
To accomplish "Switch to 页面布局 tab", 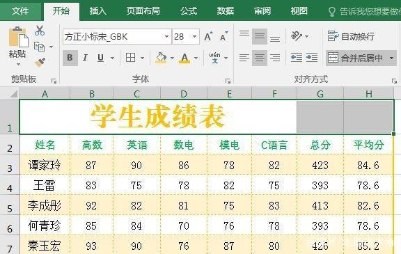I will tap(143, 11).
